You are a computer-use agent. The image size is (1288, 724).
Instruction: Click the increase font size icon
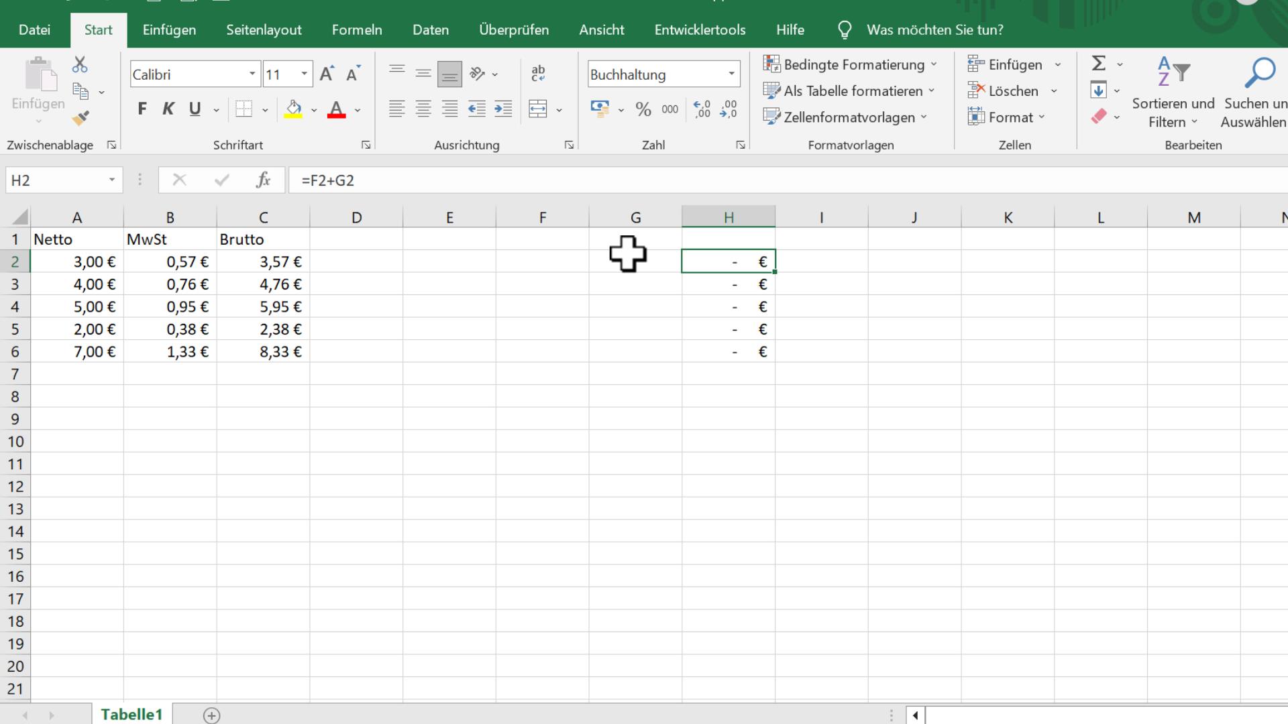327,74
